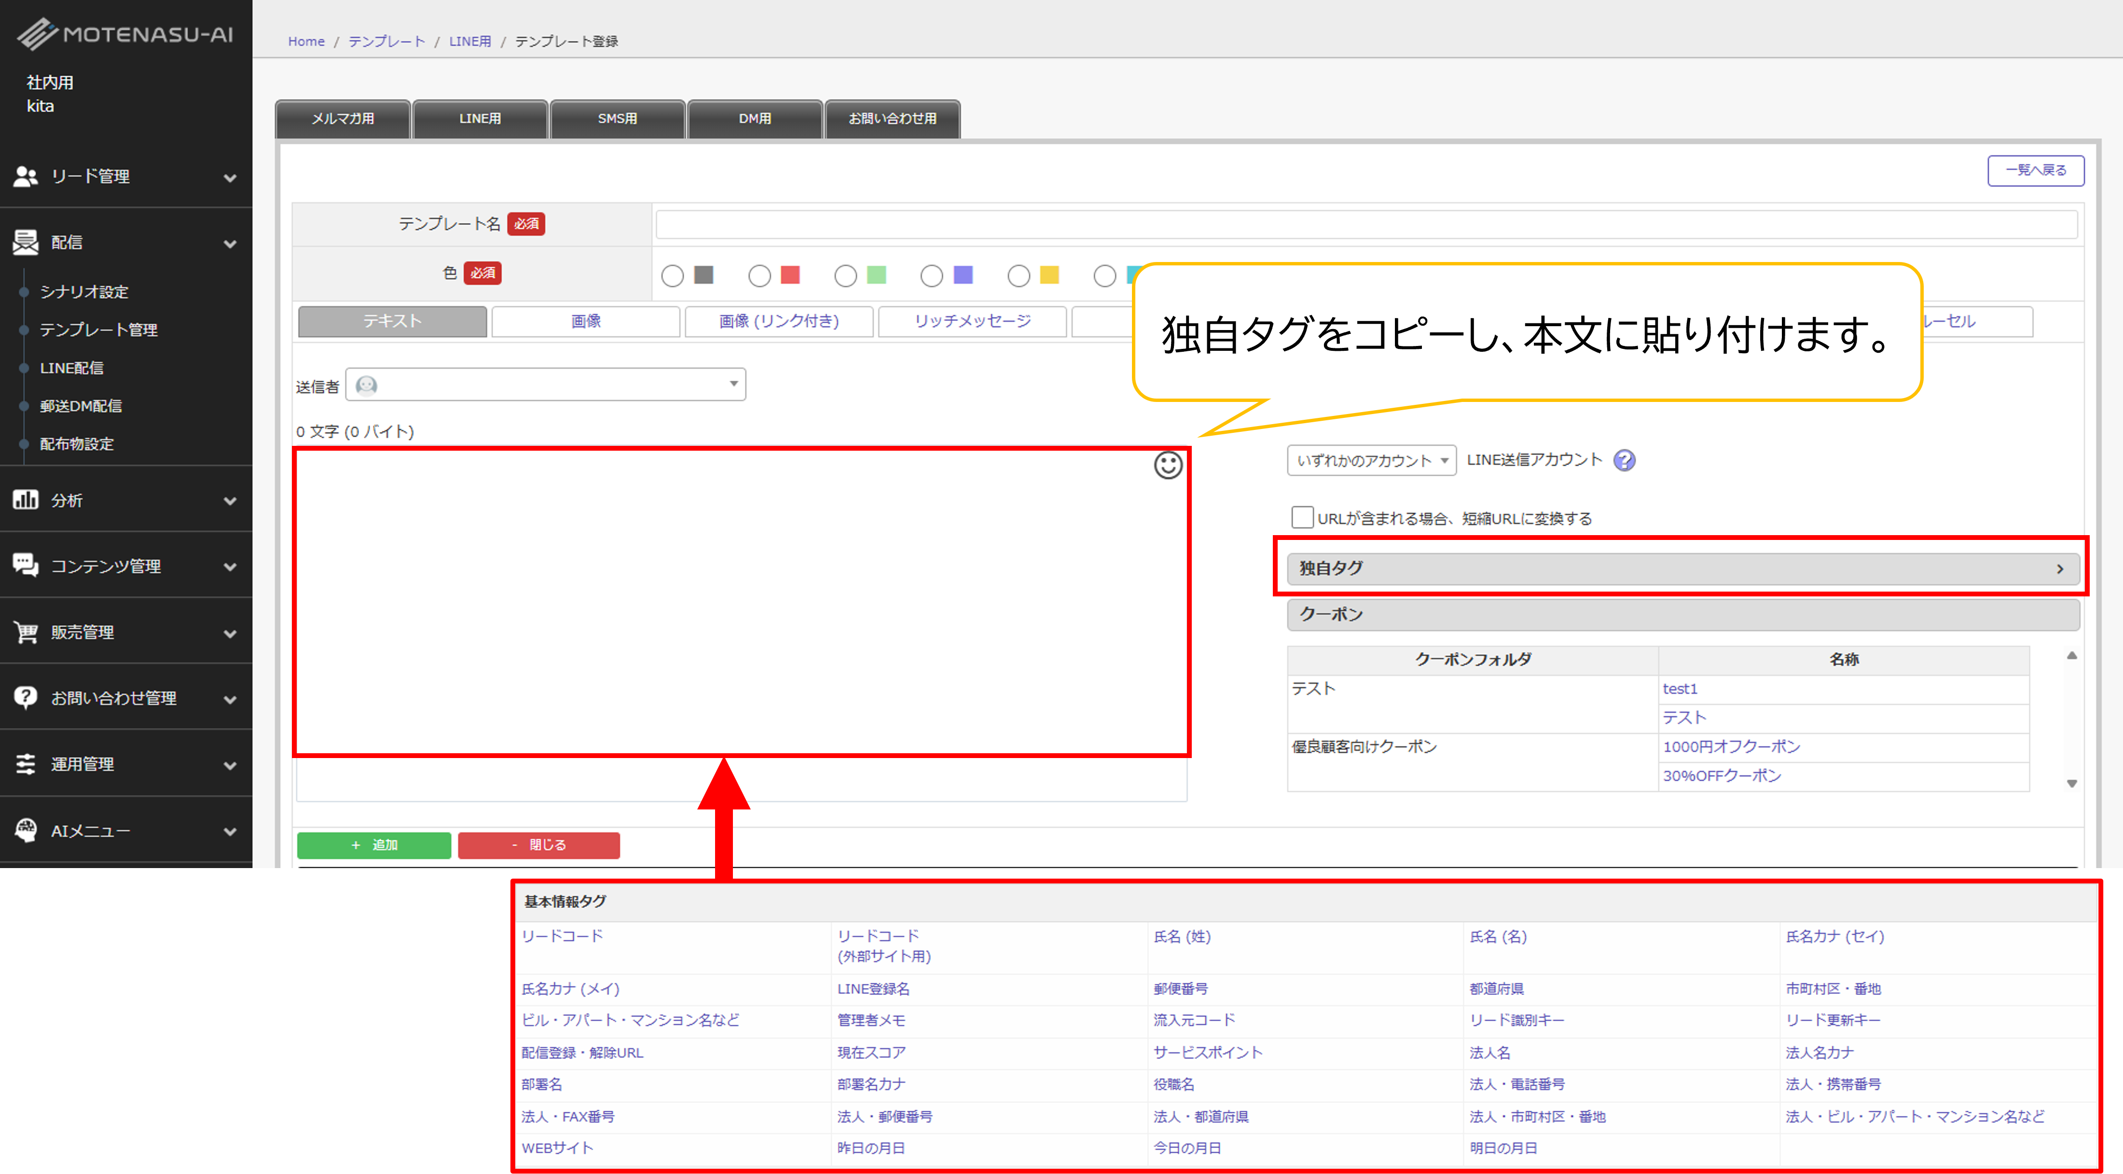Select the リッチメッセージ message type tab
Image resolution: width=2123 pixels, height=1174 pixels.
click(x=972, y=321)
